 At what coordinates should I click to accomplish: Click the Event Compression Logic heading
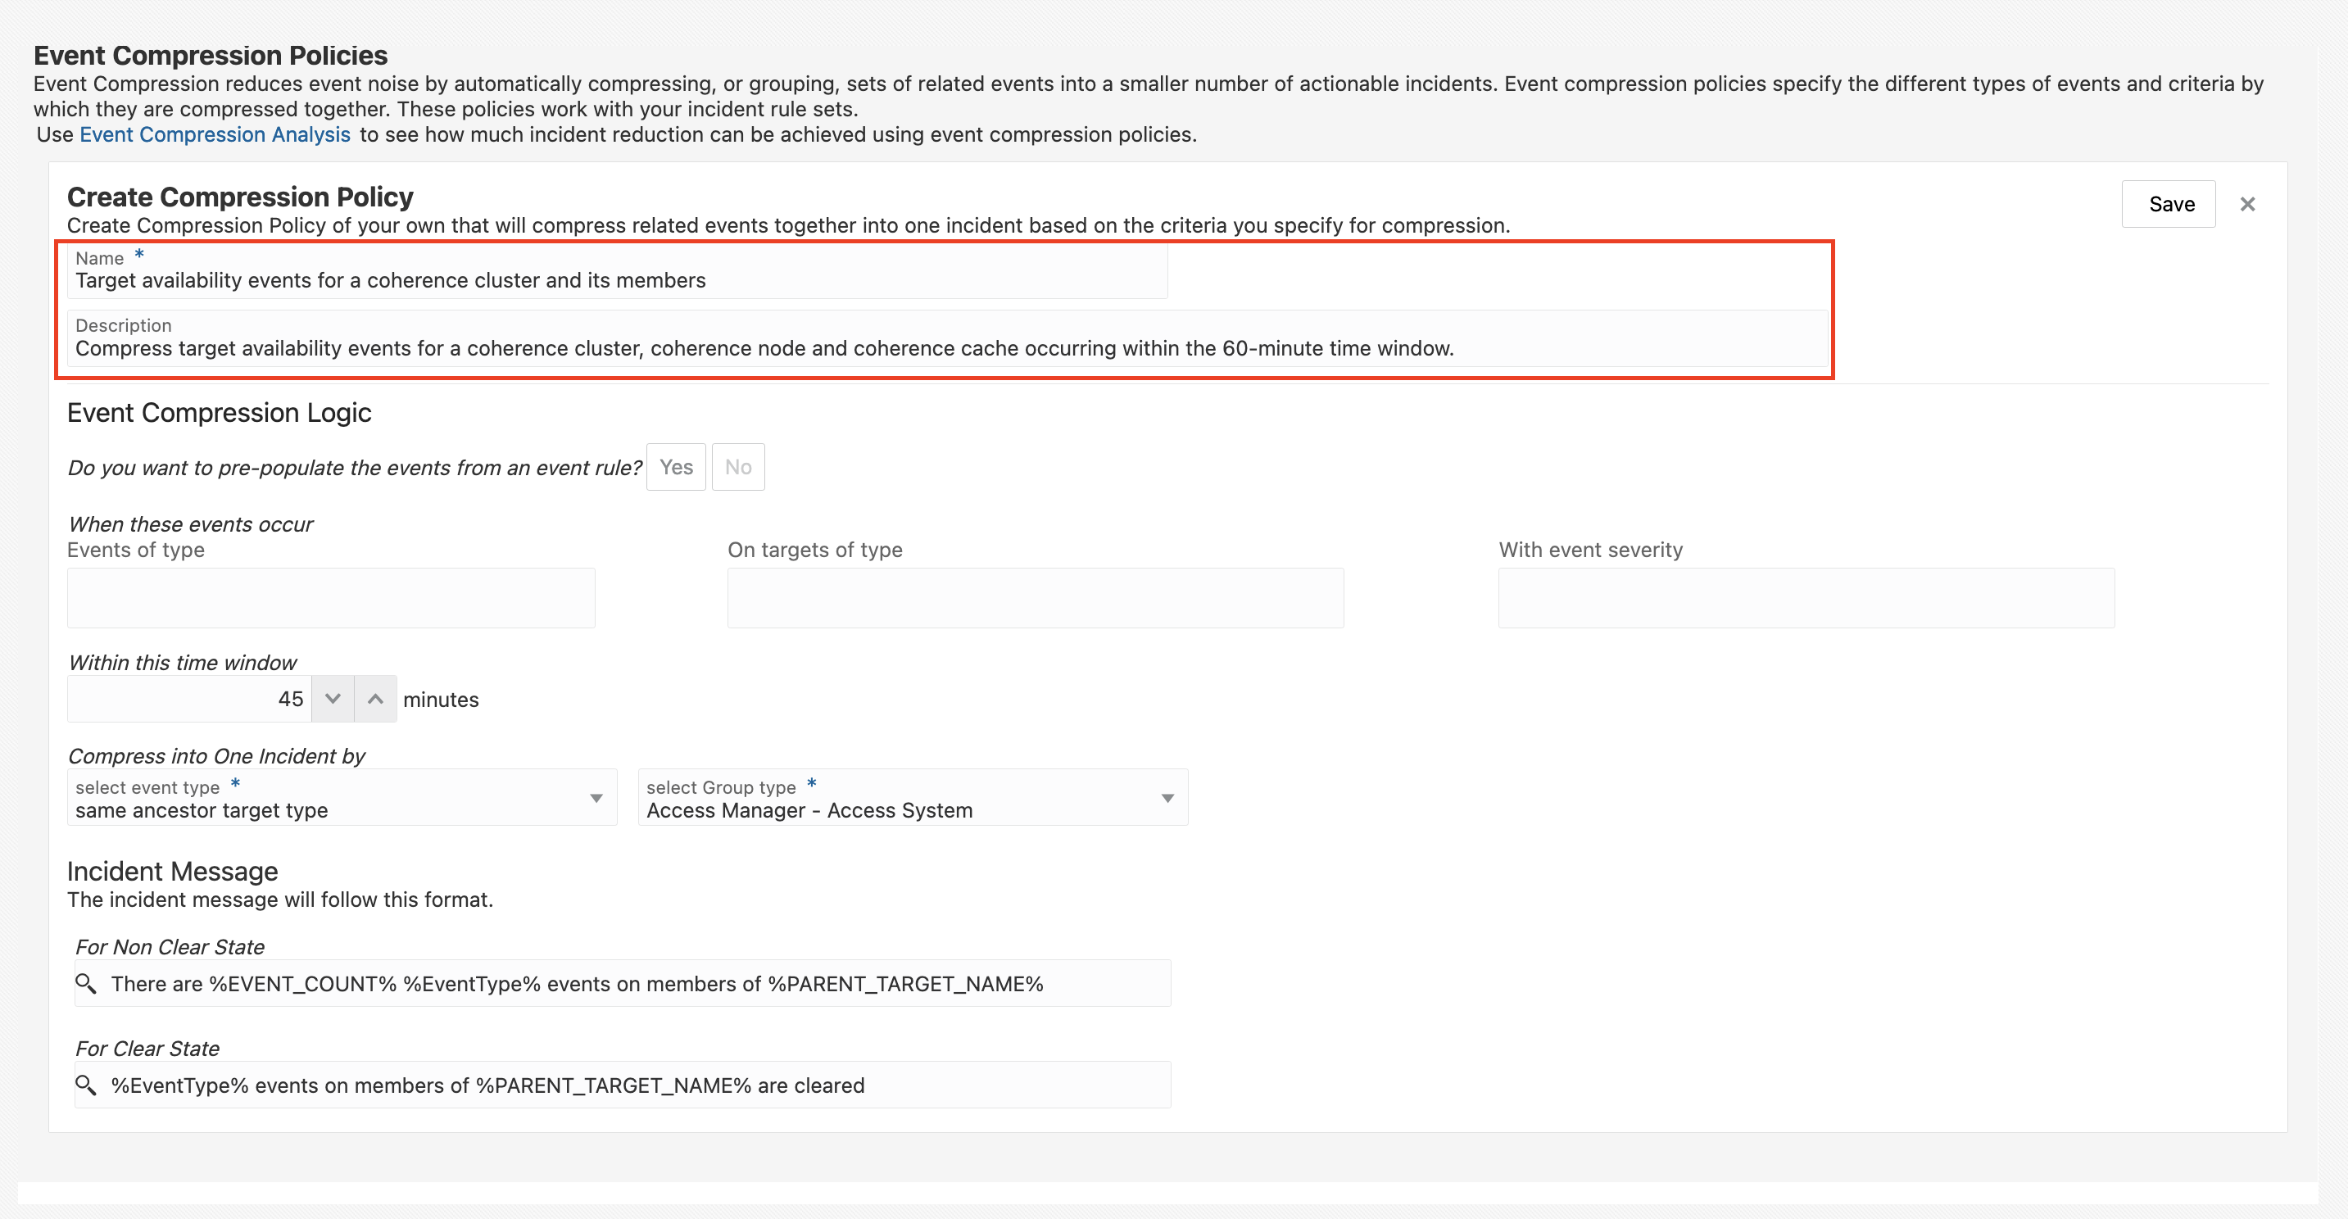coord(220,413)
